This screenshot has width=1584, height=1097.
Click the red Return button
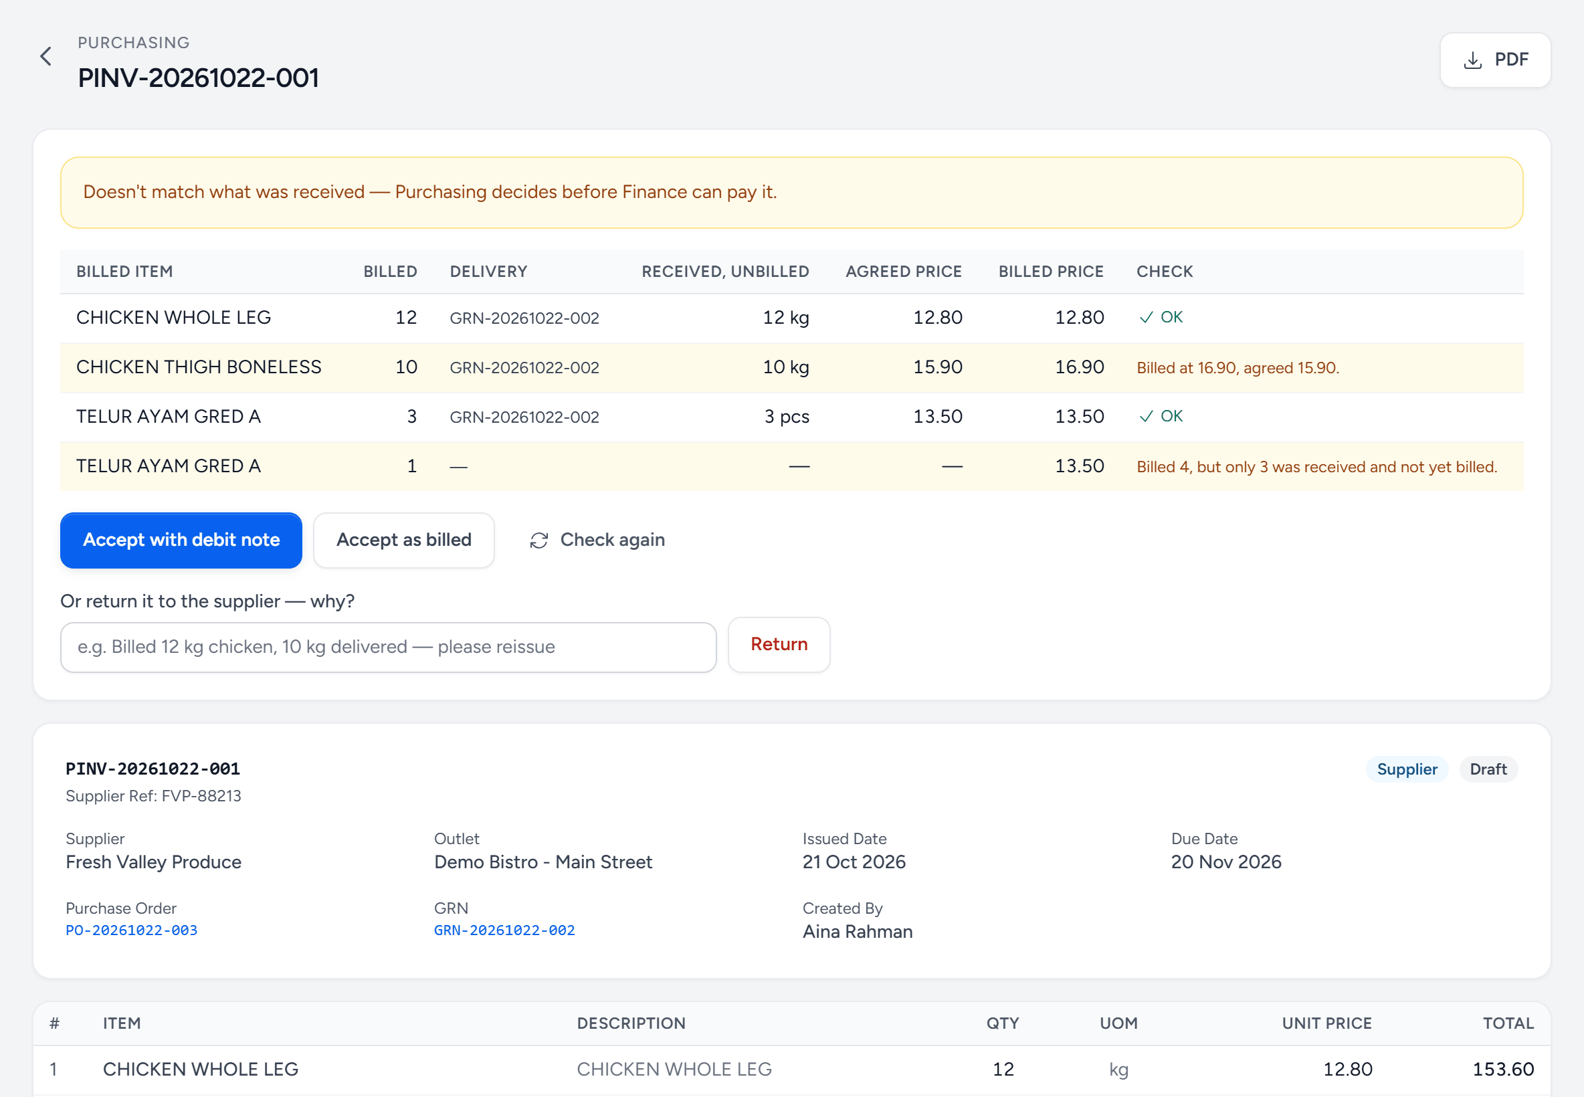(779, 645)
